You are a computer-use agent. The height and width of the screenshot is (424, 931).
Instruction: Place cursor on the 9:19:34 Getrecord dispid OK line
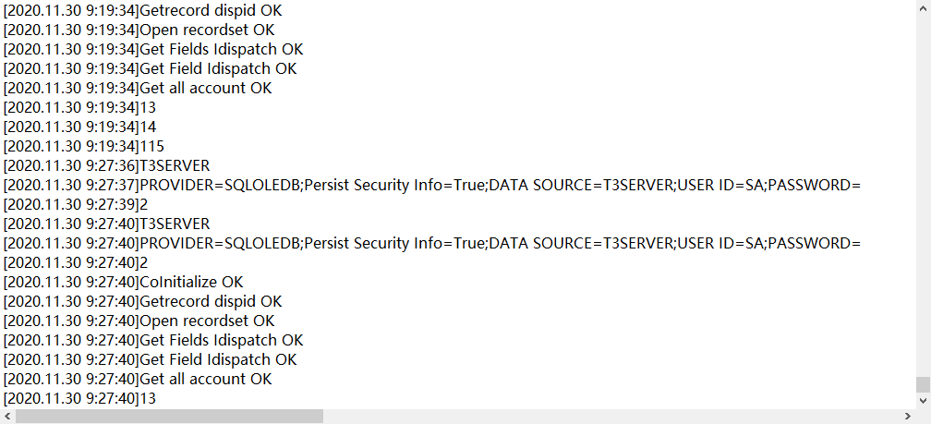[142, 10]
